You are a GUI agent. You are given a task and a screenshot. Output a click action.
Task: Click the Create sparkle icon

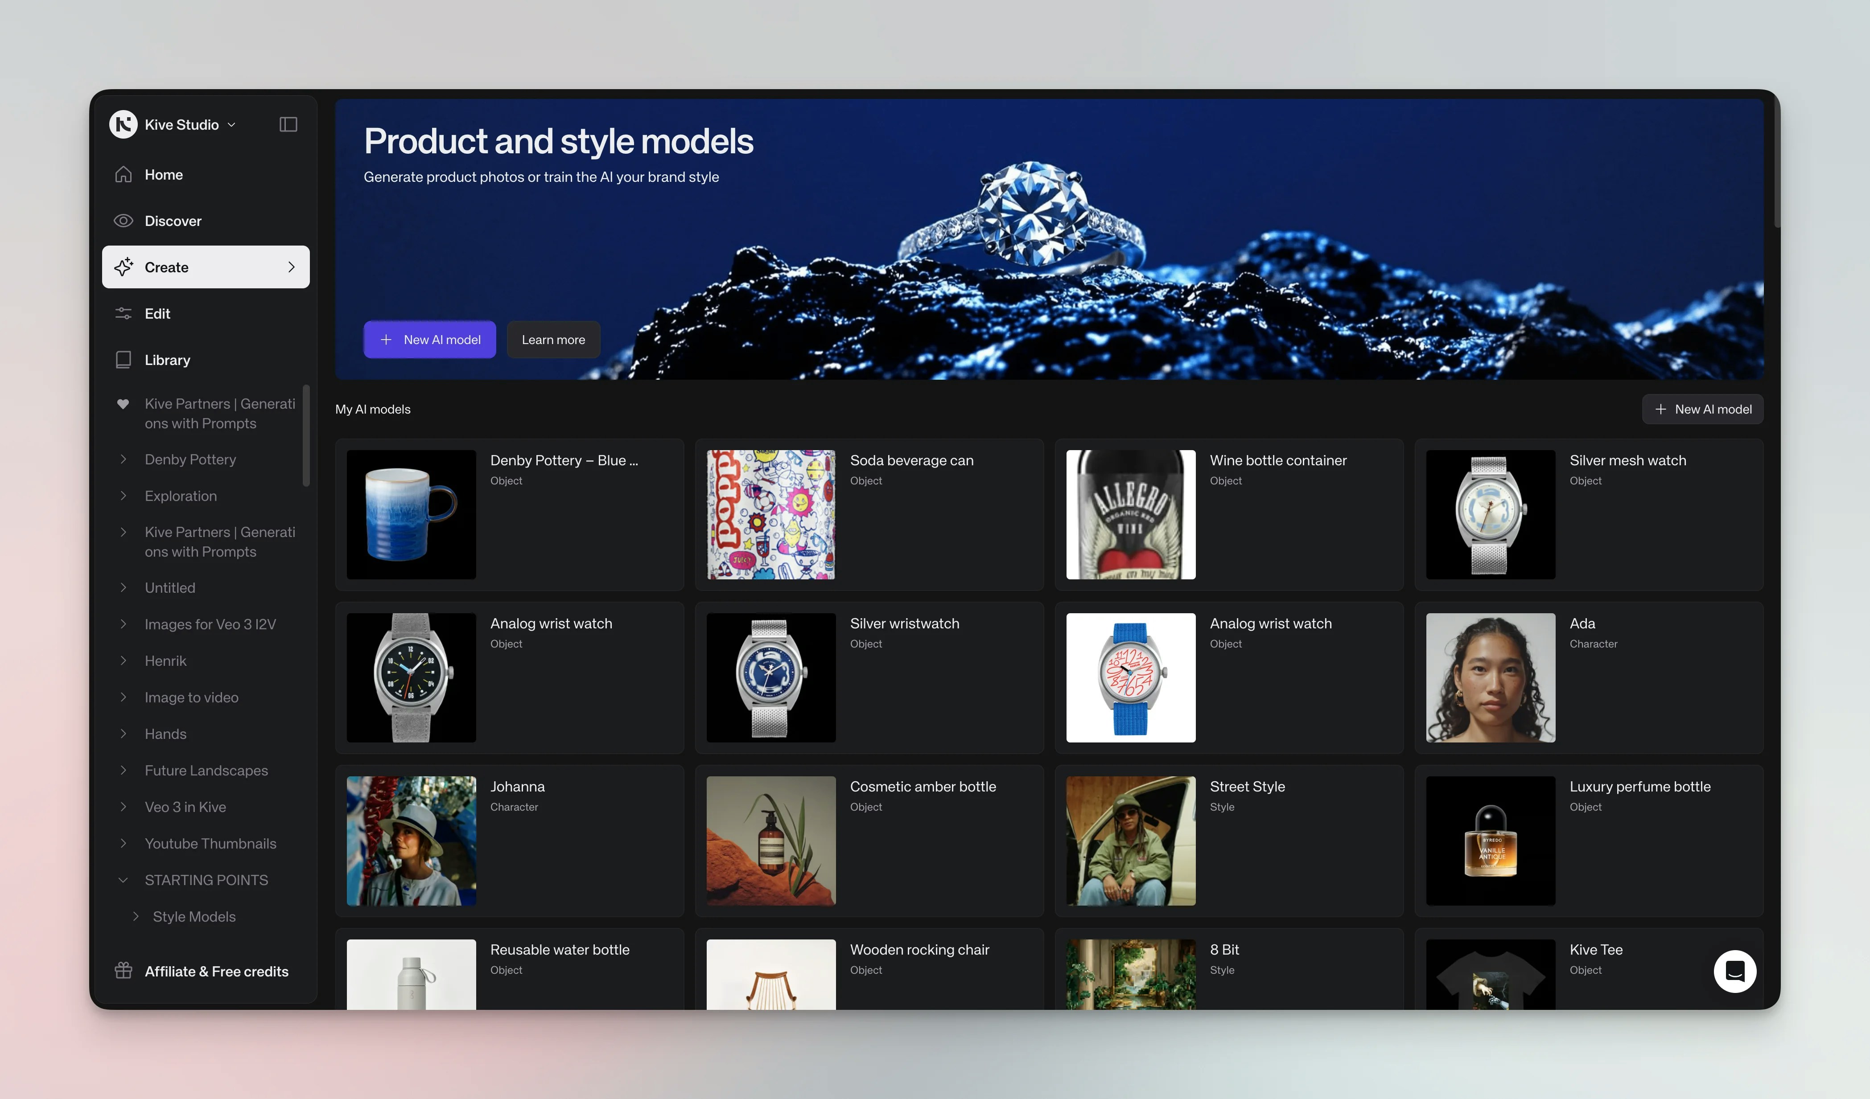(123, 267)
